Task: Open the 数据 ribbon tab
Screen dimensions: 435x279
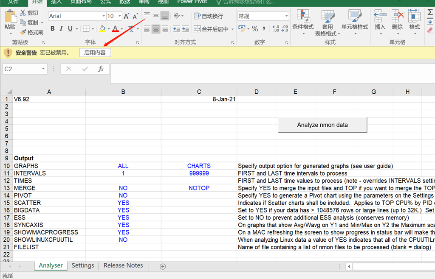Action: point(125,2)
